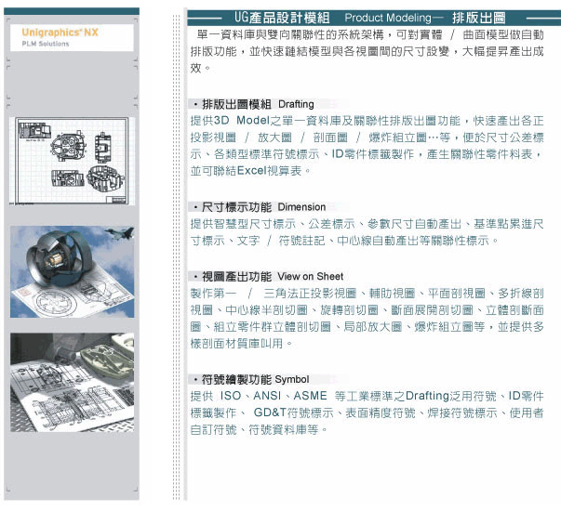561x511 pixels.
Task: Select the '排版出圖模組 Drafting' section heading
Action: coord(258,104)
